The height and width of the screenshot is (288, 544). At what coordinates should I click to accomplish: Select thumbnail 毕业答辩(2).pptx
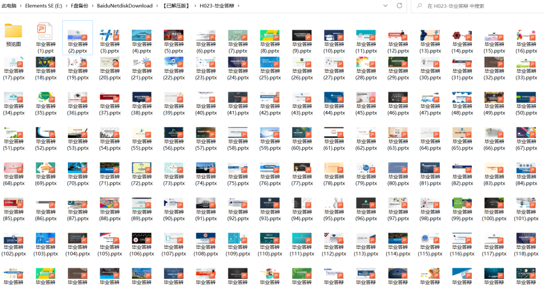pyautogui.click(x=78, y=36)
